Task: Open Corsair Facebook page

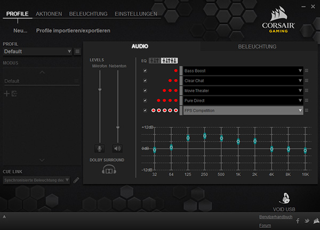Action: click(298, 221)
